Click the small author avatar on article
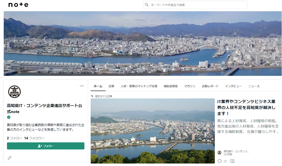 point(219,153)
